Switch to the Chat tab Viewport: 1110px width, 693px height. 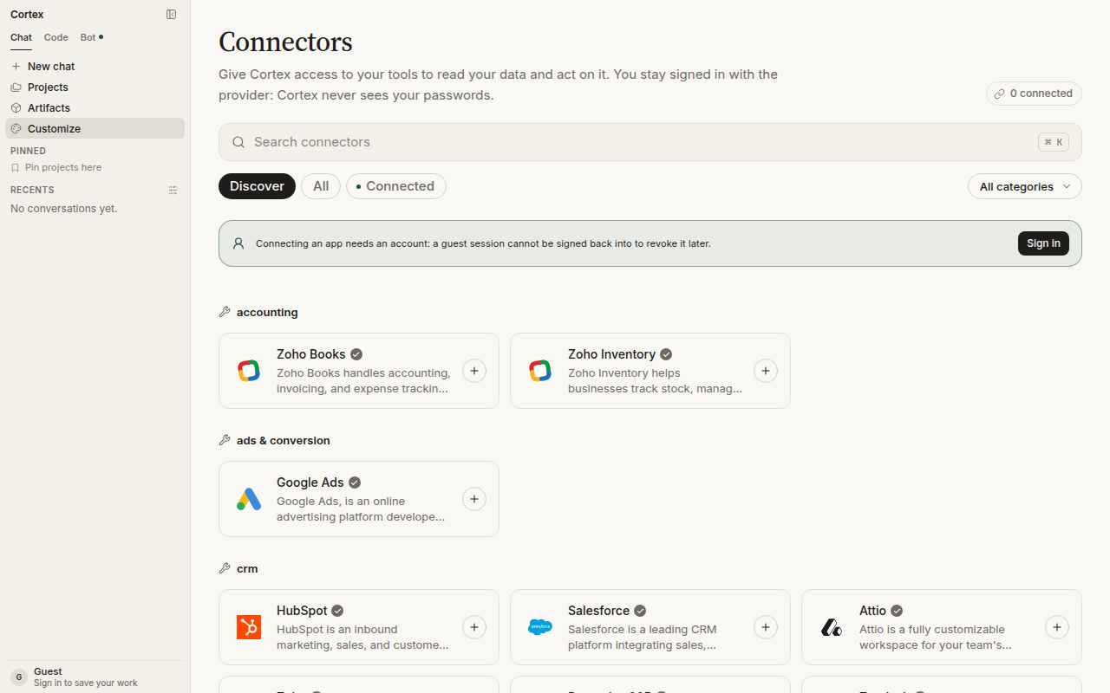pos(21,38)
